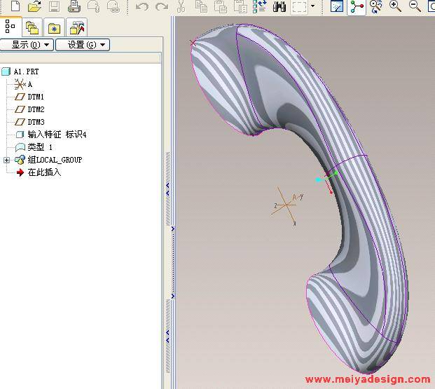Viewport: 435px width, 389px height.
Task: Click the Zoom Out magnifier icon
Action: pyautogui.click(x=415, y=6)
